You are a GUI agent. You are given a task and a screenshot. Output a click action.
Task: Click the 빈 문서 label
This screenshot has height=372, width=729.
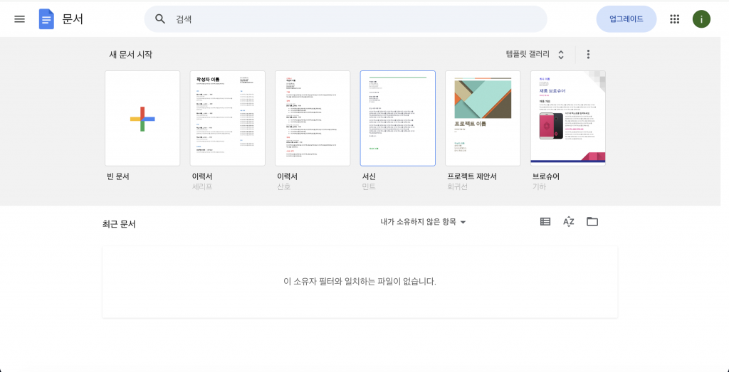click(x=117, y=176)
